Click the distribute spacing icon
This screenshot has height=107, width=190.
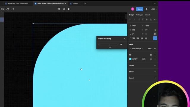pyautogui.click(x=155, y=19)
